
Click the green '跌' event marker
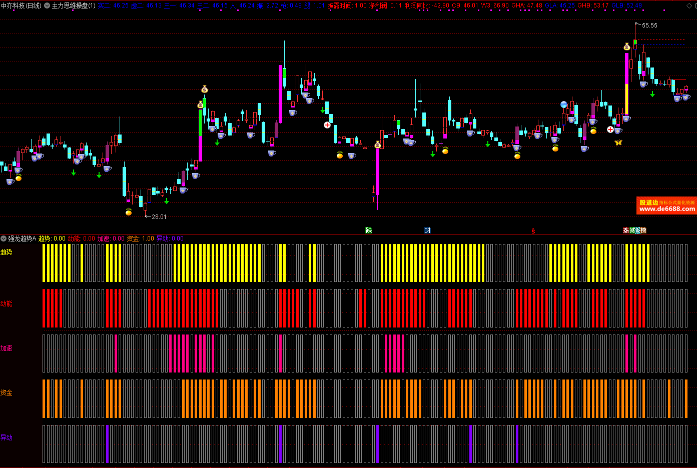[369, 230]
